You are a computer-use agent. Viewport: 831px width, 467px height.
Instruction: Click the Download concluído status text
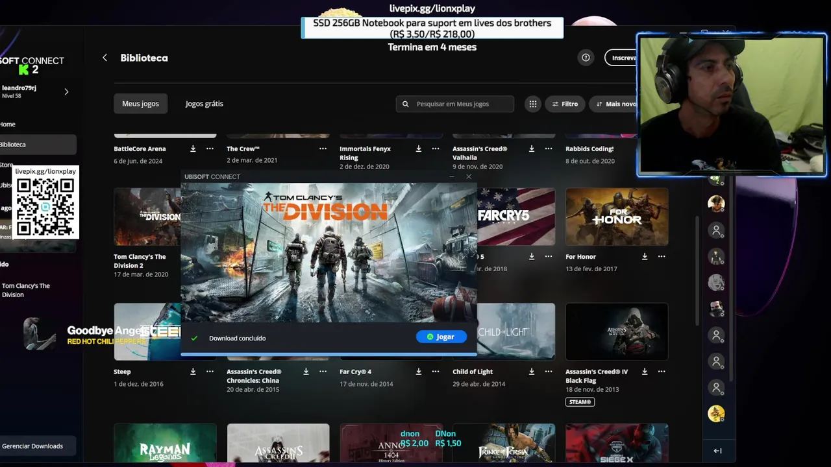(237, 338)
